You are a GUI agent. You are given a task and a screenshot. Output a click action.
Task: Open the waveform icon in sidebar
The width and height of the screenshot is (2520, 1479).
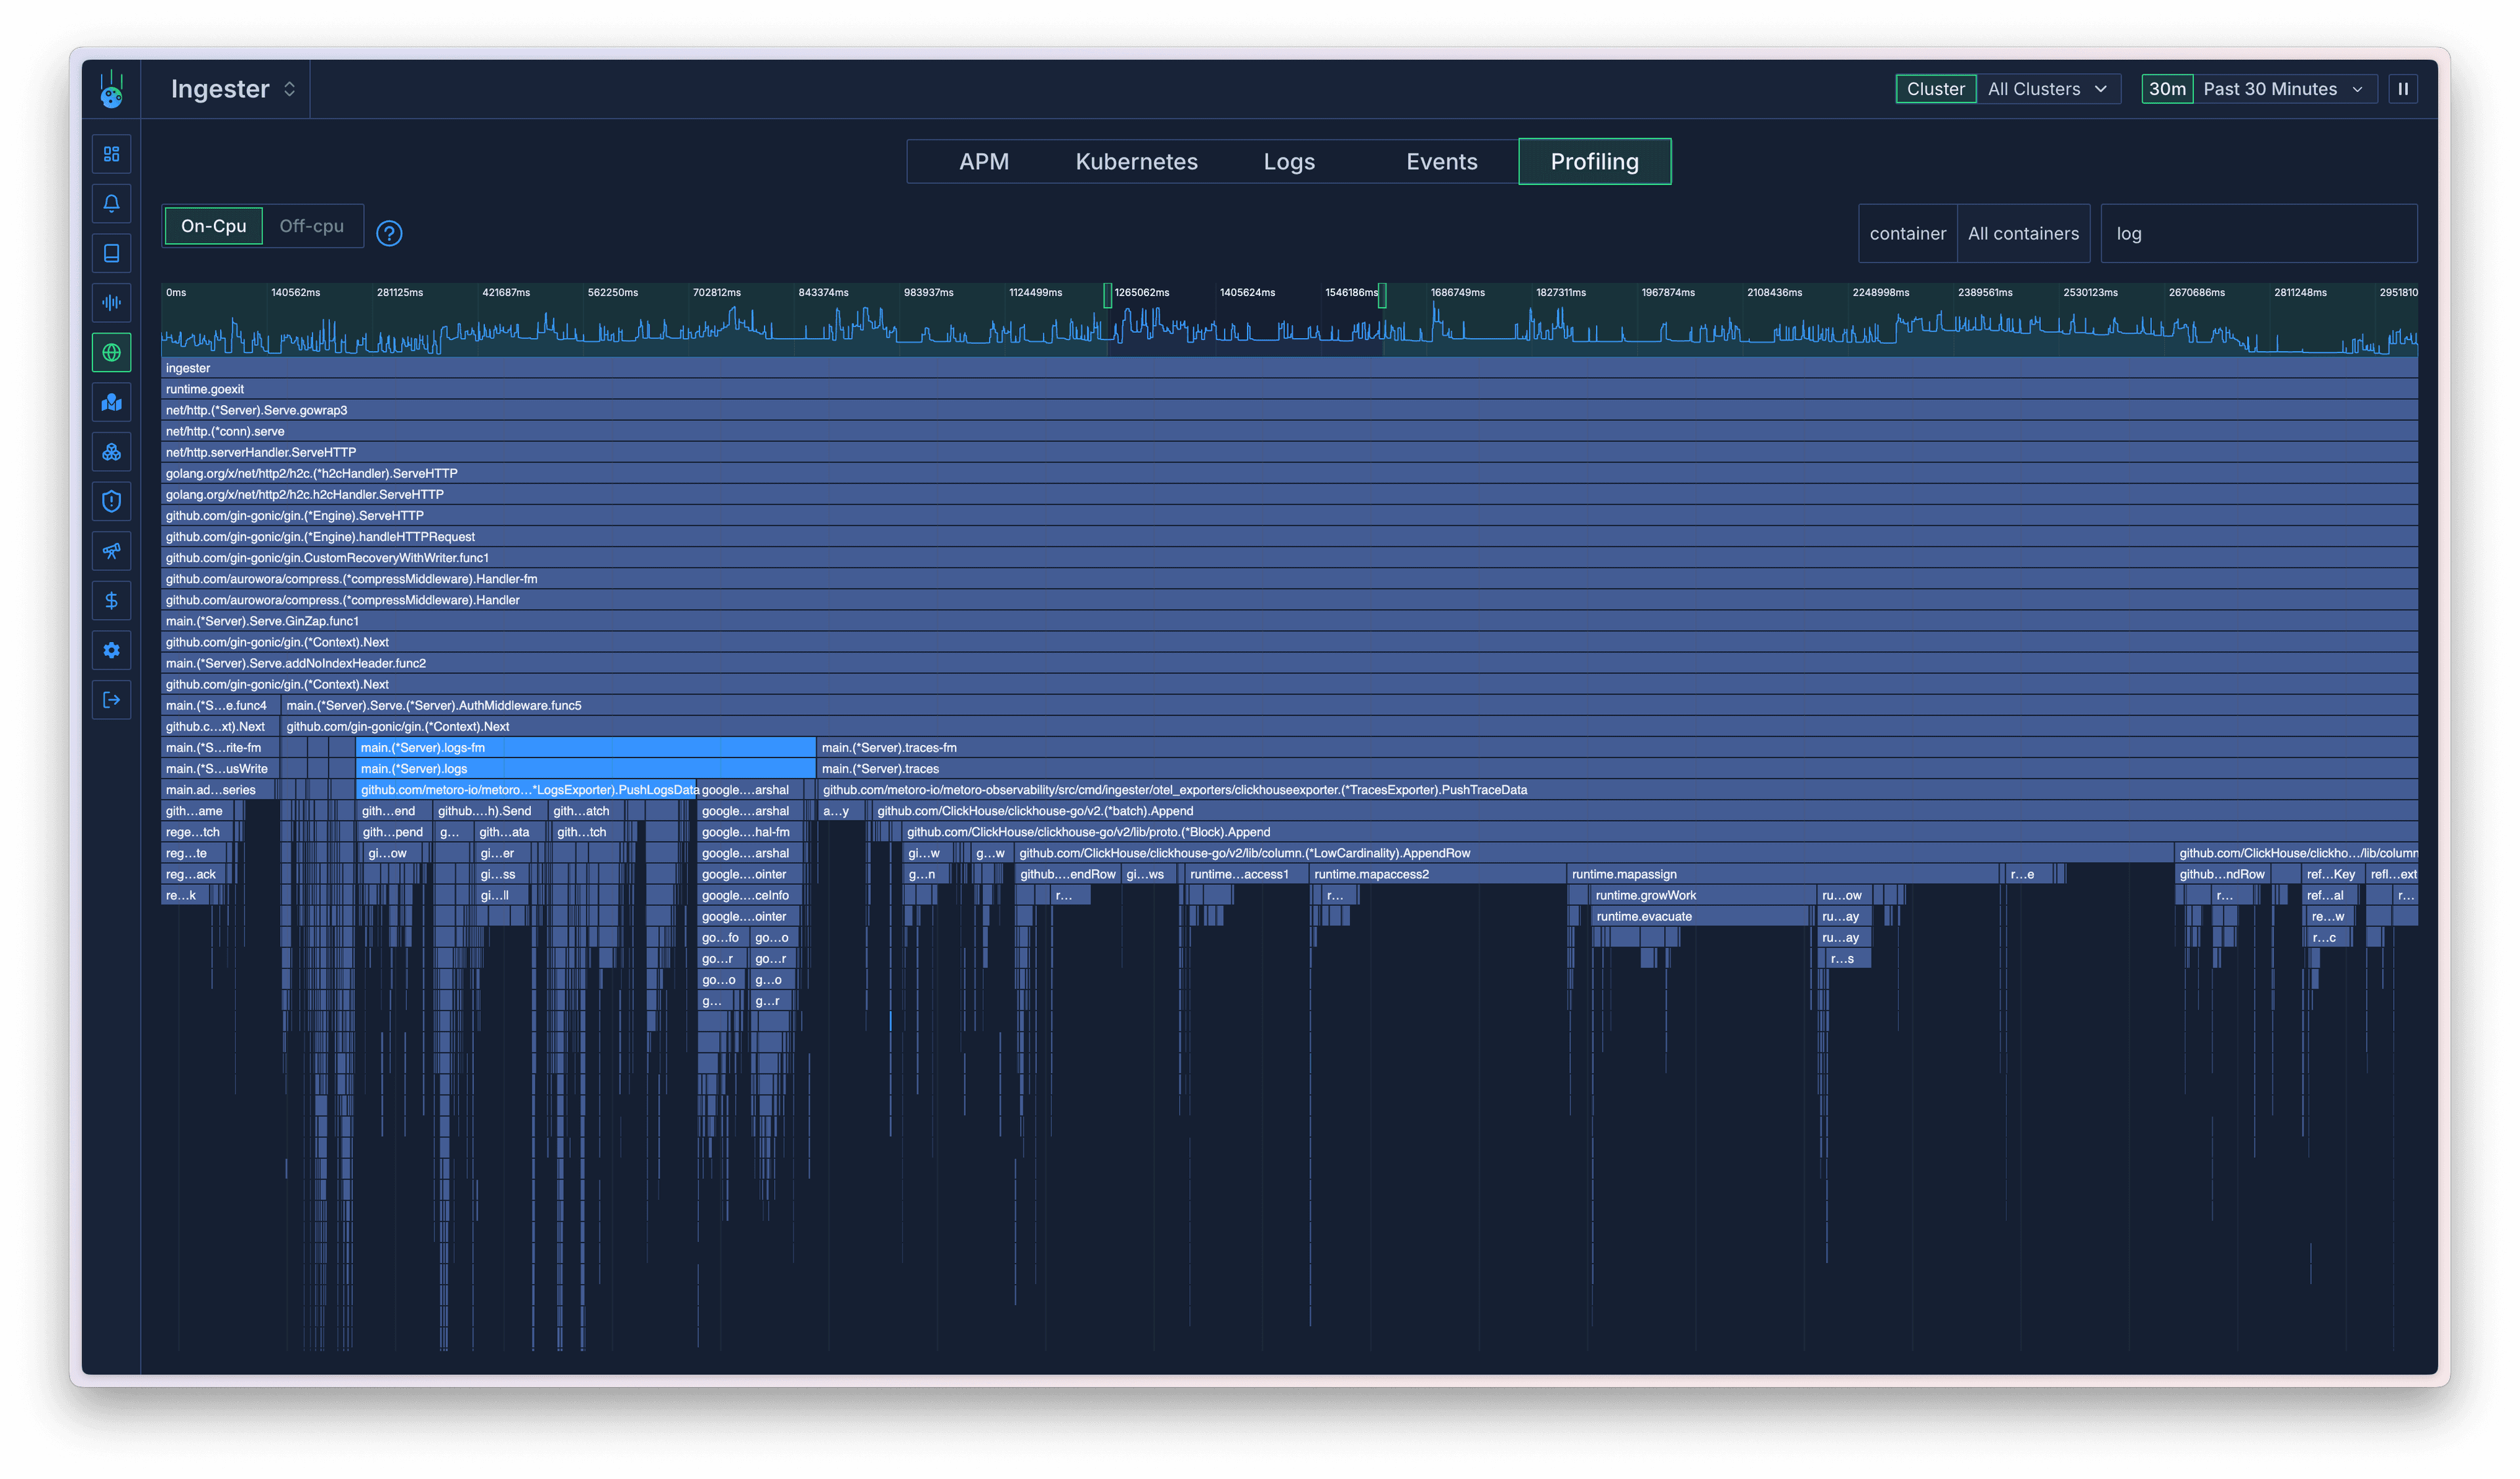click(x=111, y=302)
